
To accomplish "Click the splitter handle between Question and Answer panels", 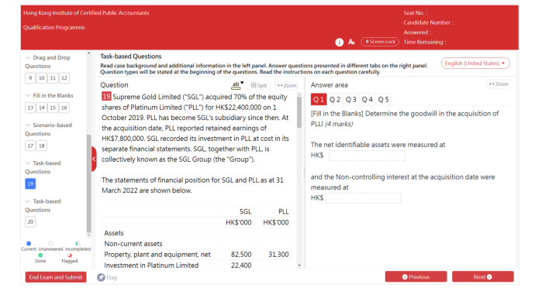I will pos(305,173).
